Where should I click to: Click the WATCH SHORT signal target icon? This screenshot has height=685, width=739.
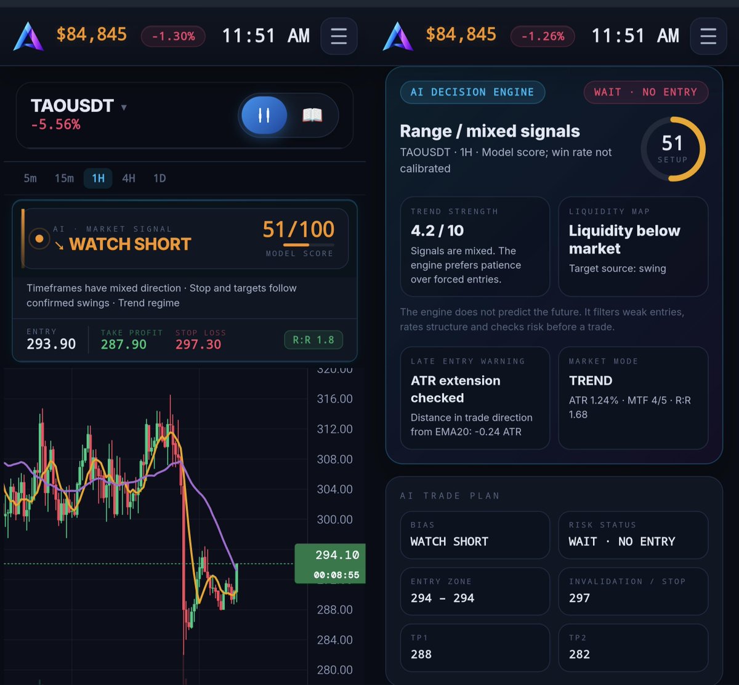(39, 238)
